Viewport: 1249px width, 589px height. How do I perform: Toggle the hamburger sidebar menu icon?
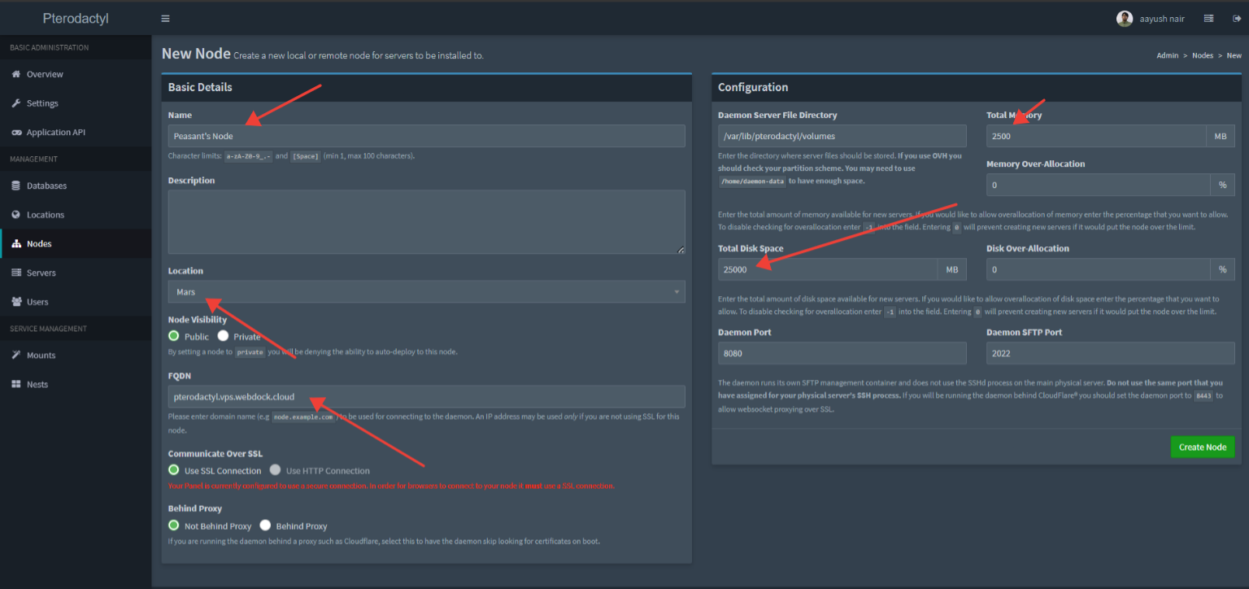(x=165, y=19)
